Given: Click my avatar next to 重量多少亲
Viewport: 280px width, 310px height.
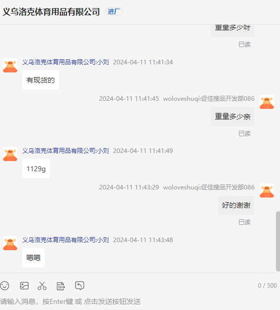Looking at the screenshot, I should click(267, 102).
